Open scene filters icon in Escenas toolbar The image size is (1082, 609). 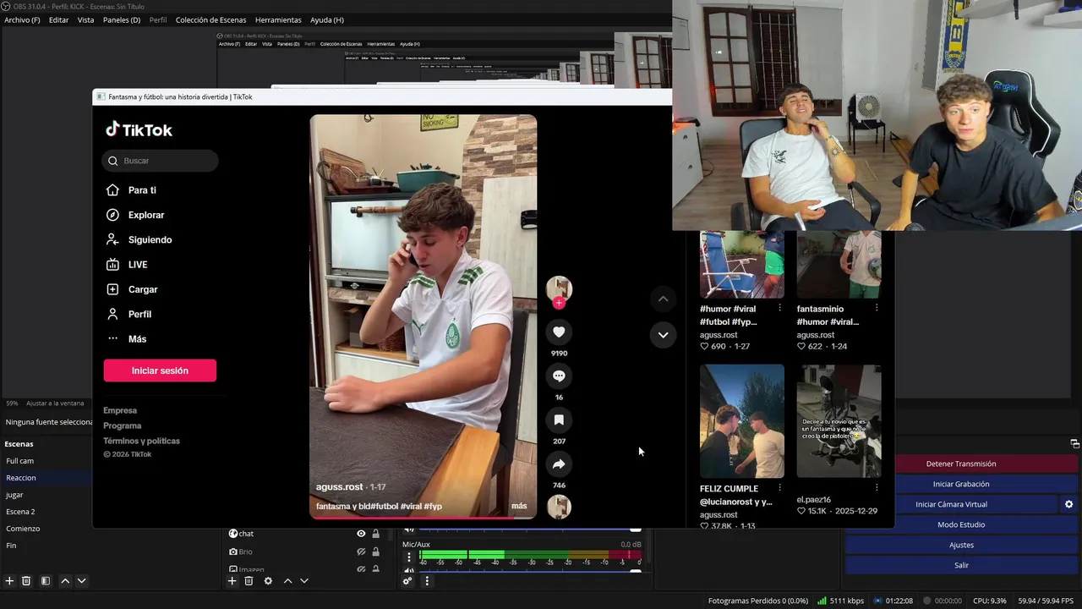click(x=46, y=581)
